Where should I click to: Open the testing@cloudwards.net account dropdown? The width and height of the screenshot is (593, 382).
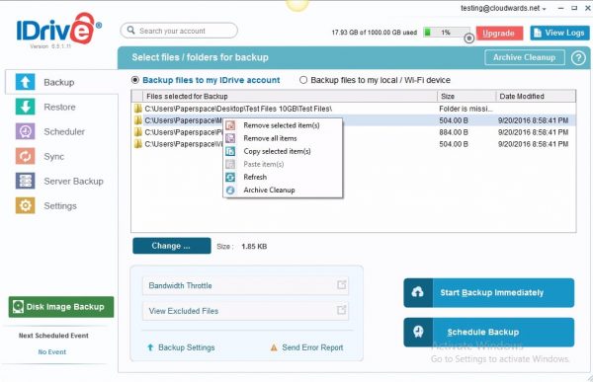click(x=503, y=8)
